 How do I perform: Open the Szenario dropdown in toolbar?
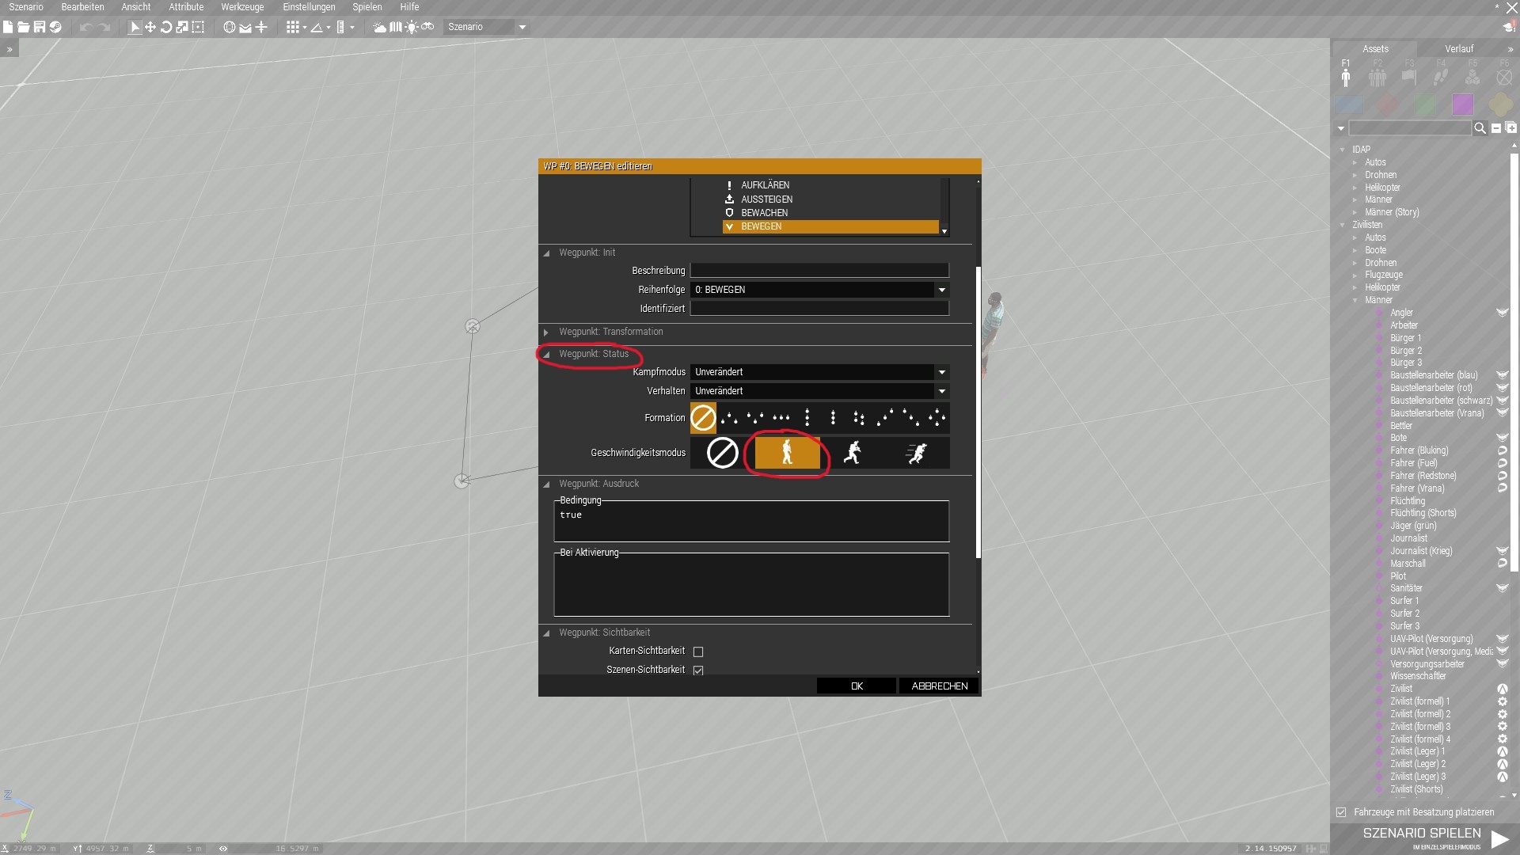pos(486,27)
